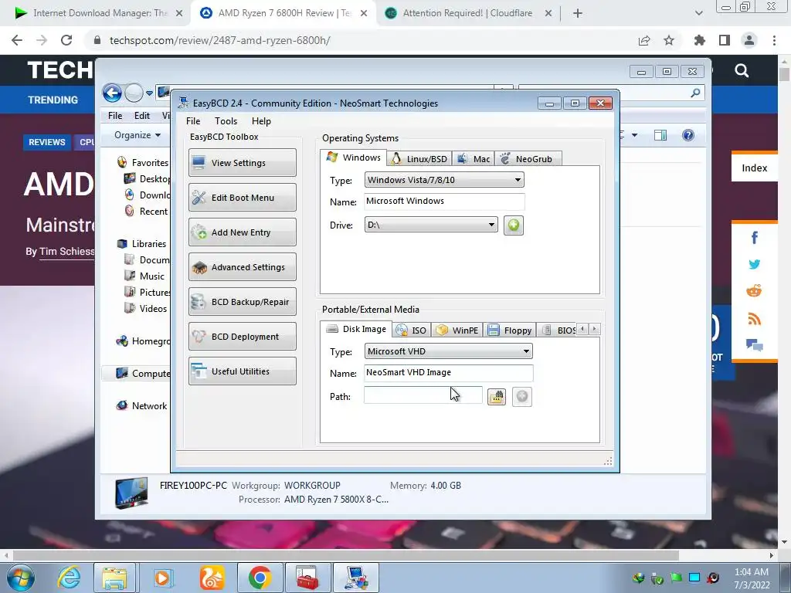Click the NeoSmart VHD Image name field
791x593 pixels.
448,373
